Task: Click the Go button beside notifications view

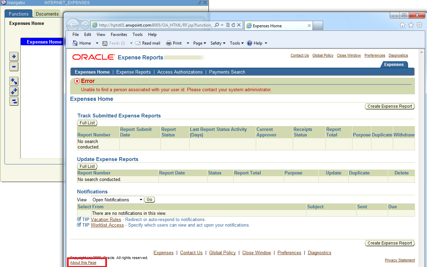Action: 149,200
